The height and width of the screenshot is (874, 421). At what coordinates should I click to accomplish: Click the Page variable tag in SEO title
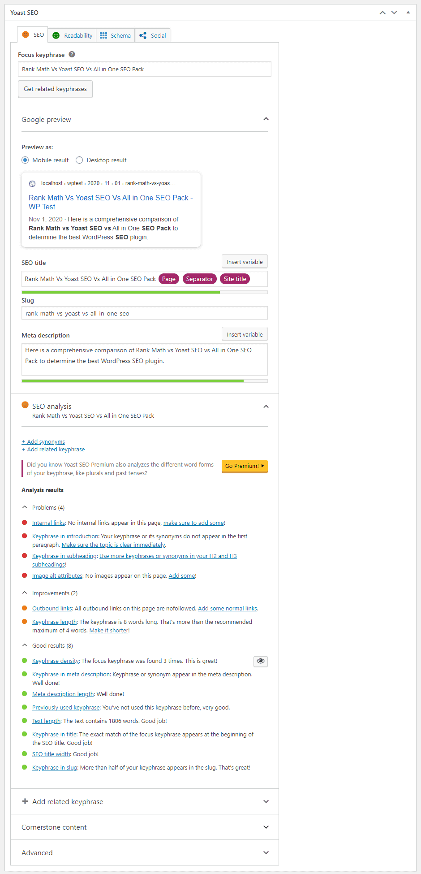169,279
